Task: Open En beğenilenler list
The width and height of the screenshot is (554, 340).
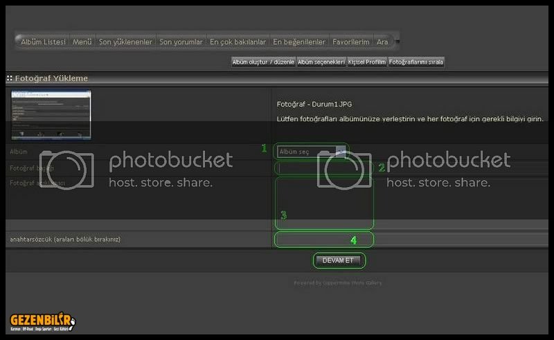Action: click(x=298, y=42)
